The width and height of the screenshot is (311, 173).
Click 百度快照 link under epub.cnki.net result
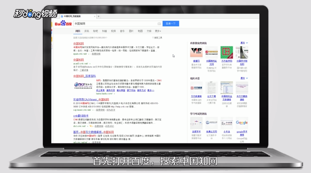(x=96, y=54)
